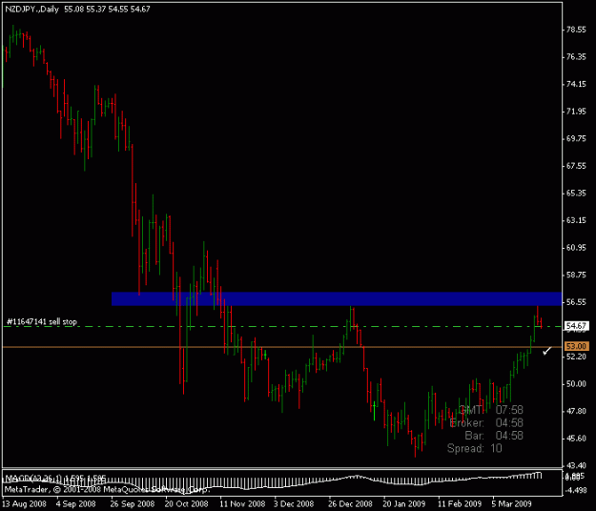The image size is (596, 511).
Task: Click the 52.20 price scale label
Action: click(576, 357)
